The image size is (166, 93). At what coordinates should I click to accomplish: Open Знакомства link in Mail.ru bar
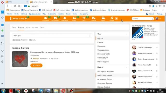pos(52,14)
